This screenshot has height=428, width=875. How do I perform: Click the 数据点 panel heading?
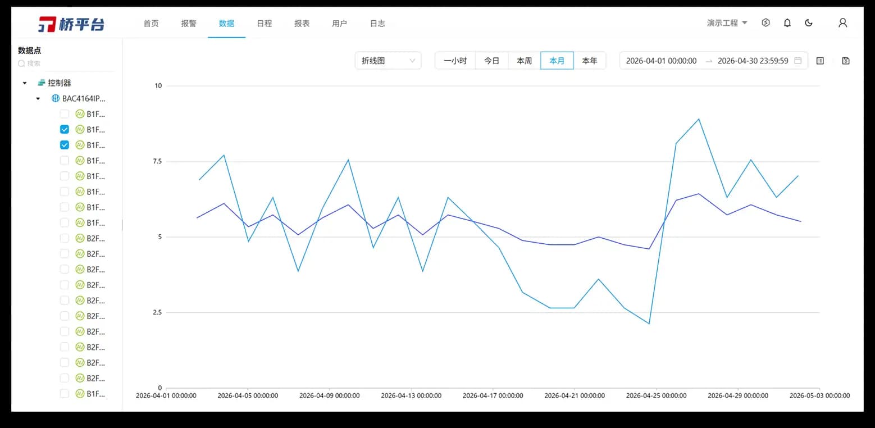tap(29, 51)
